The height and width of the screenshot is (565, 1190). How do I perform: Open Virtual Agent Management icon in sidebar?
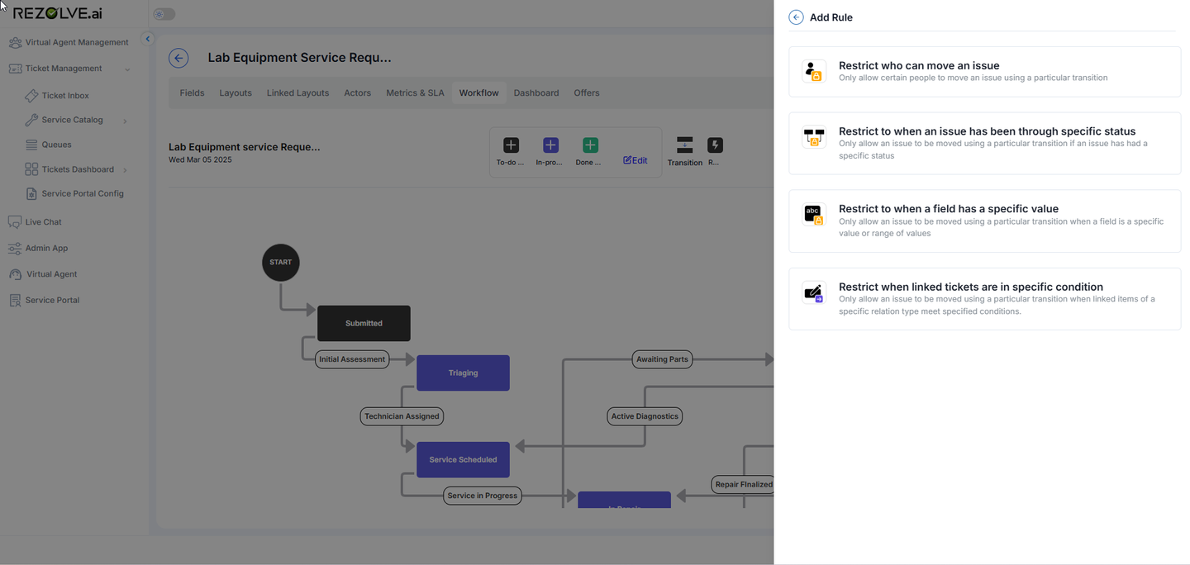pos(15,42)
